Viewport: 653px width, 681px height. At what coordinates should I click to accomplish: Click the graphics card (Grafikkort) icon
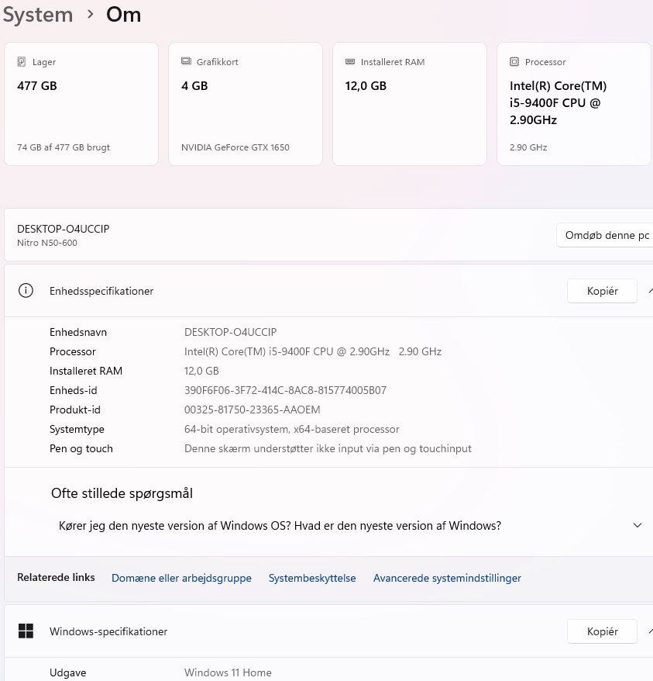(186, 62)
